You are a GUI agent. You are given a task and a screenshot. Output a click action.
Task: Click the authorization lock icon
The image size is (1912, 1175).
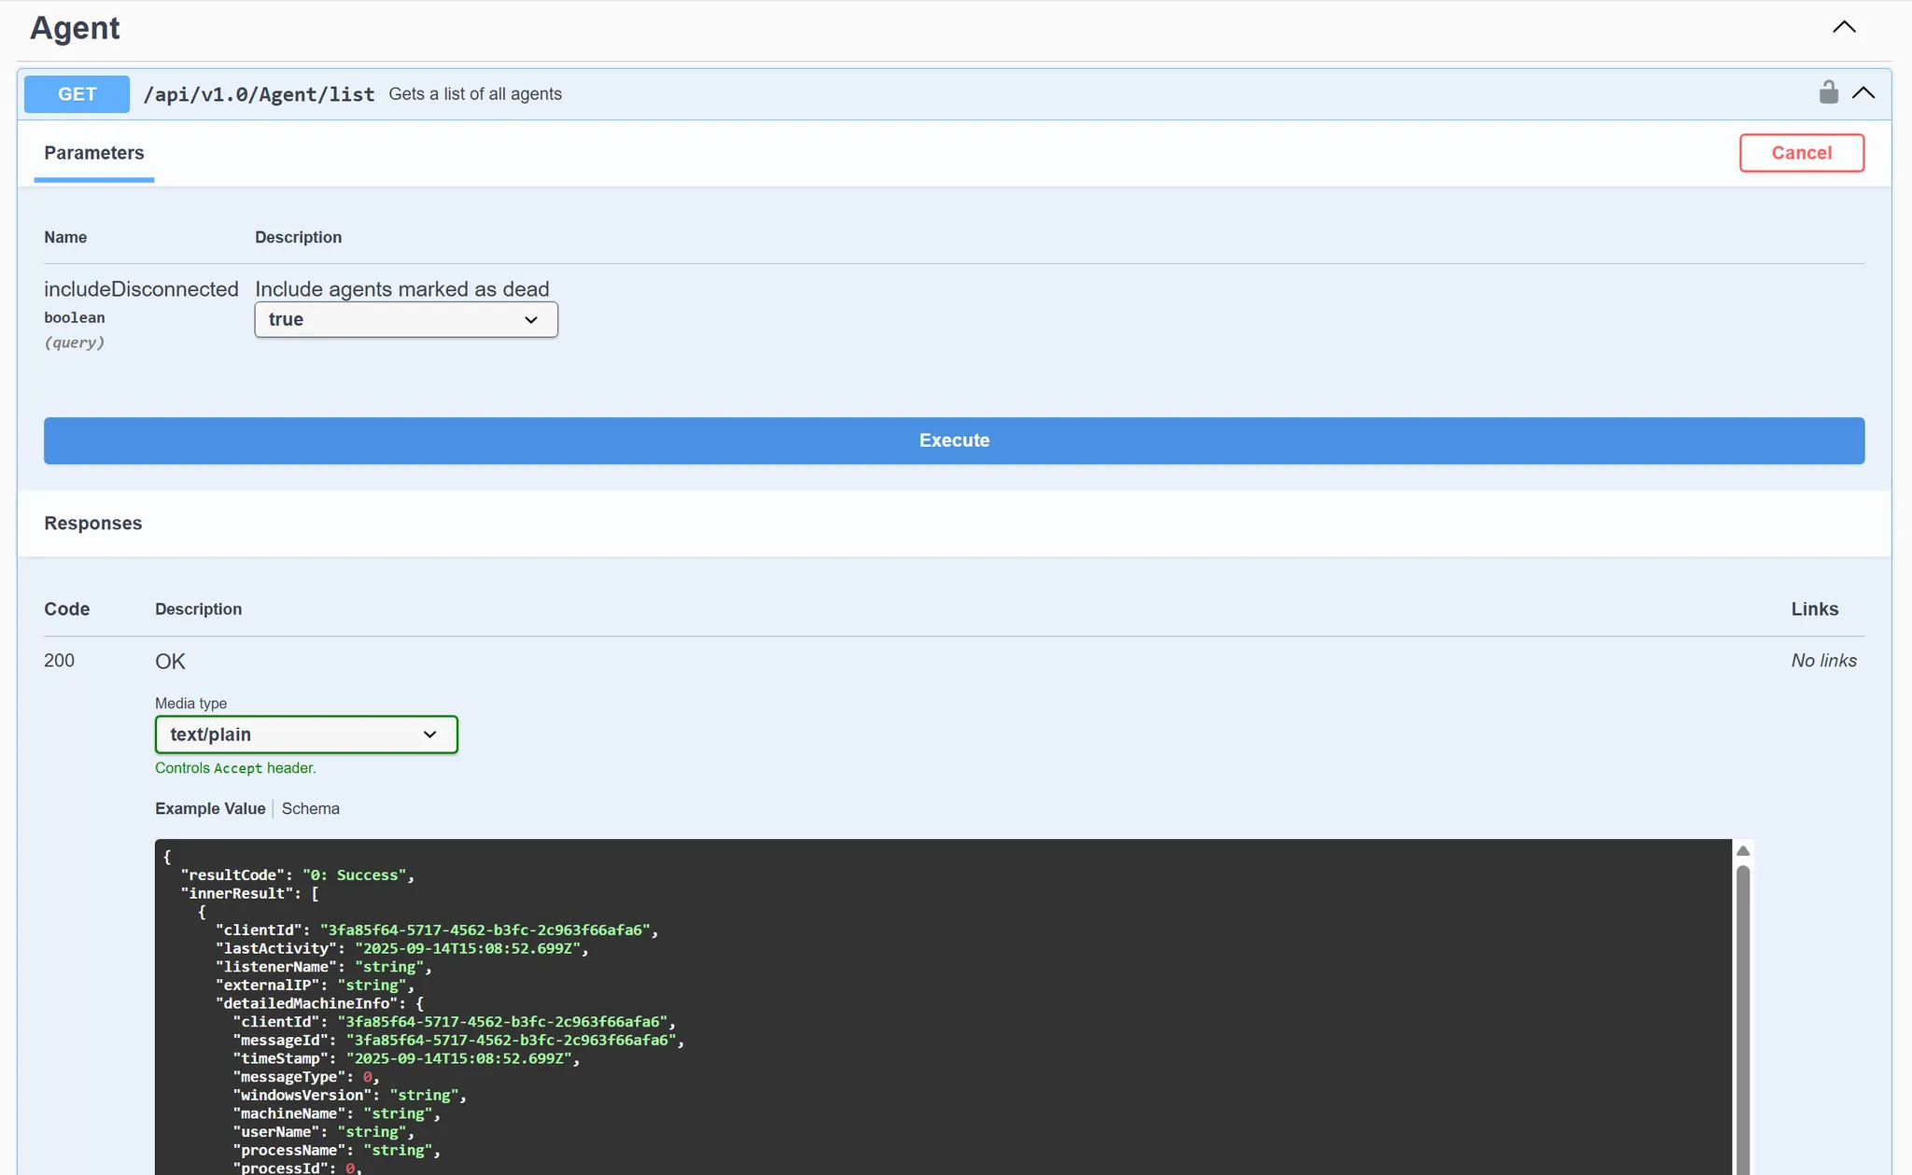point(1828,92)
